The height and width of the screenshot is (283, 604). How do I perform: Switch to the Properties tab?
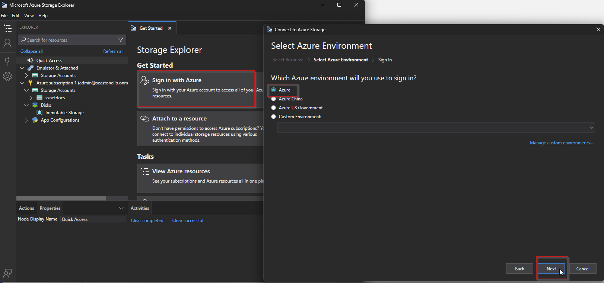tap(50, 208)
